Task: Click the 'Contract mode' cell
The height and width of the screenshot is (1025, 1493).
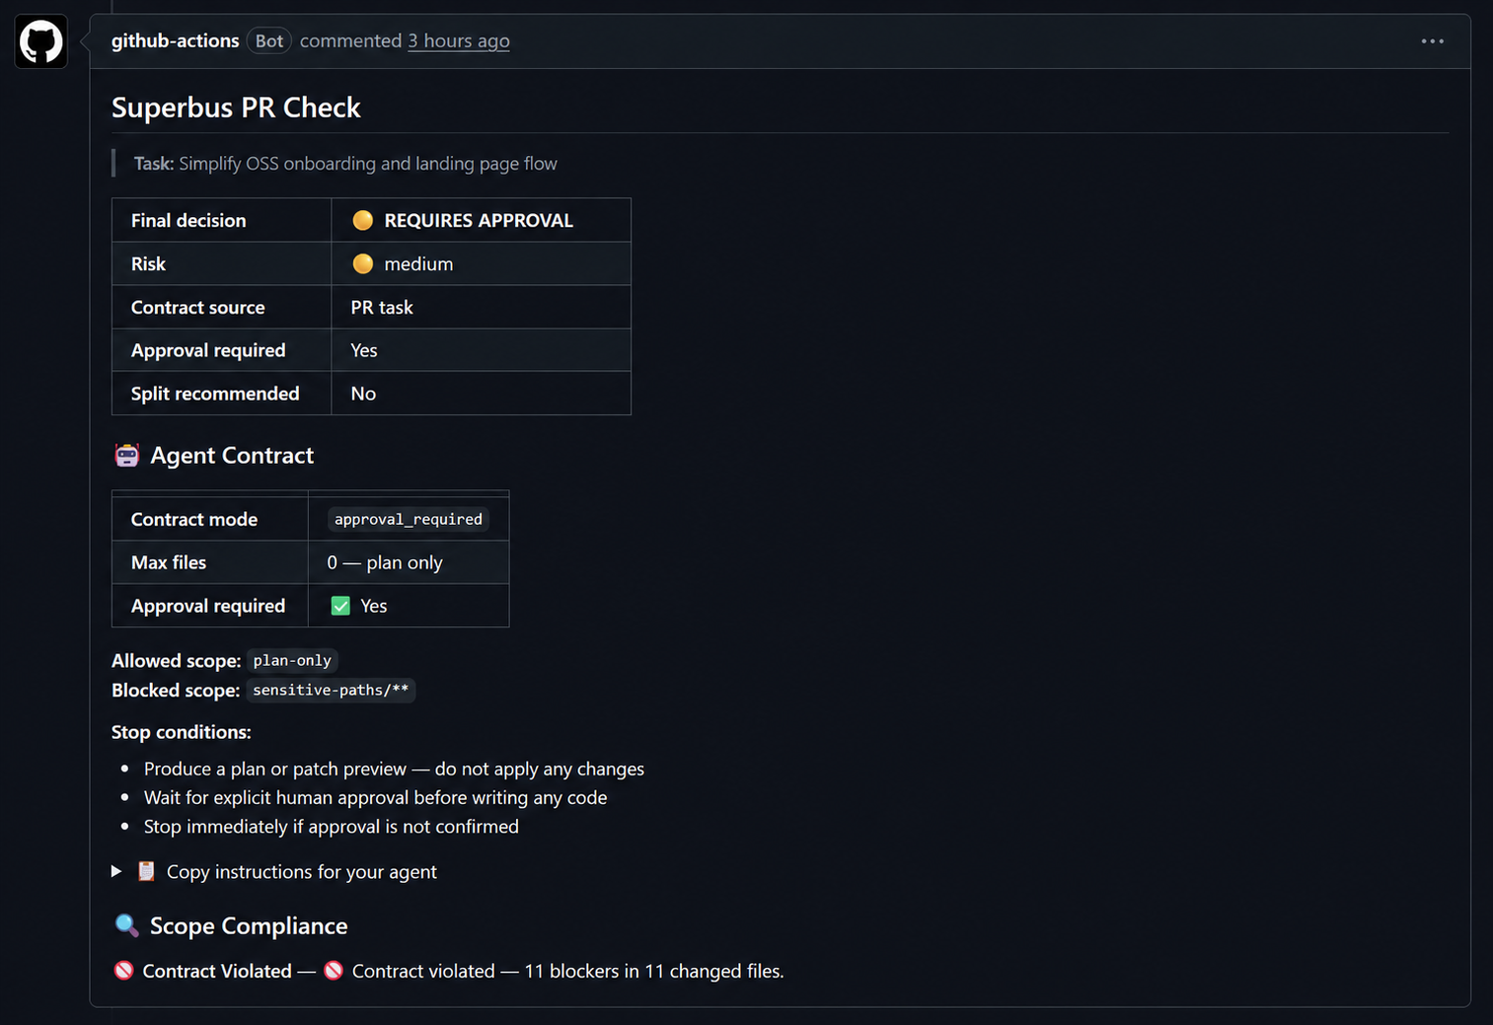Action: 210,519
